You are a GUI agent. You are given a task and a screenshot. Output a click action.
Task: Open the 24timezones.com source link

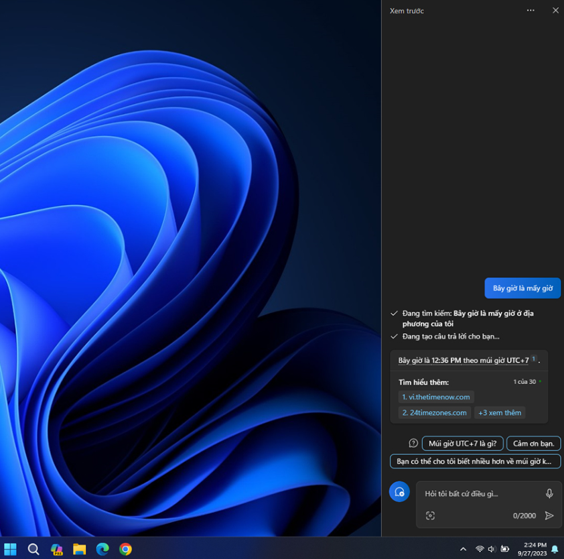coord(434,413)
